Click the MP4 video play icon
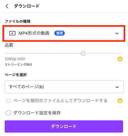The width and height of the screenshot is (128, 136). [x=12, y=33]
